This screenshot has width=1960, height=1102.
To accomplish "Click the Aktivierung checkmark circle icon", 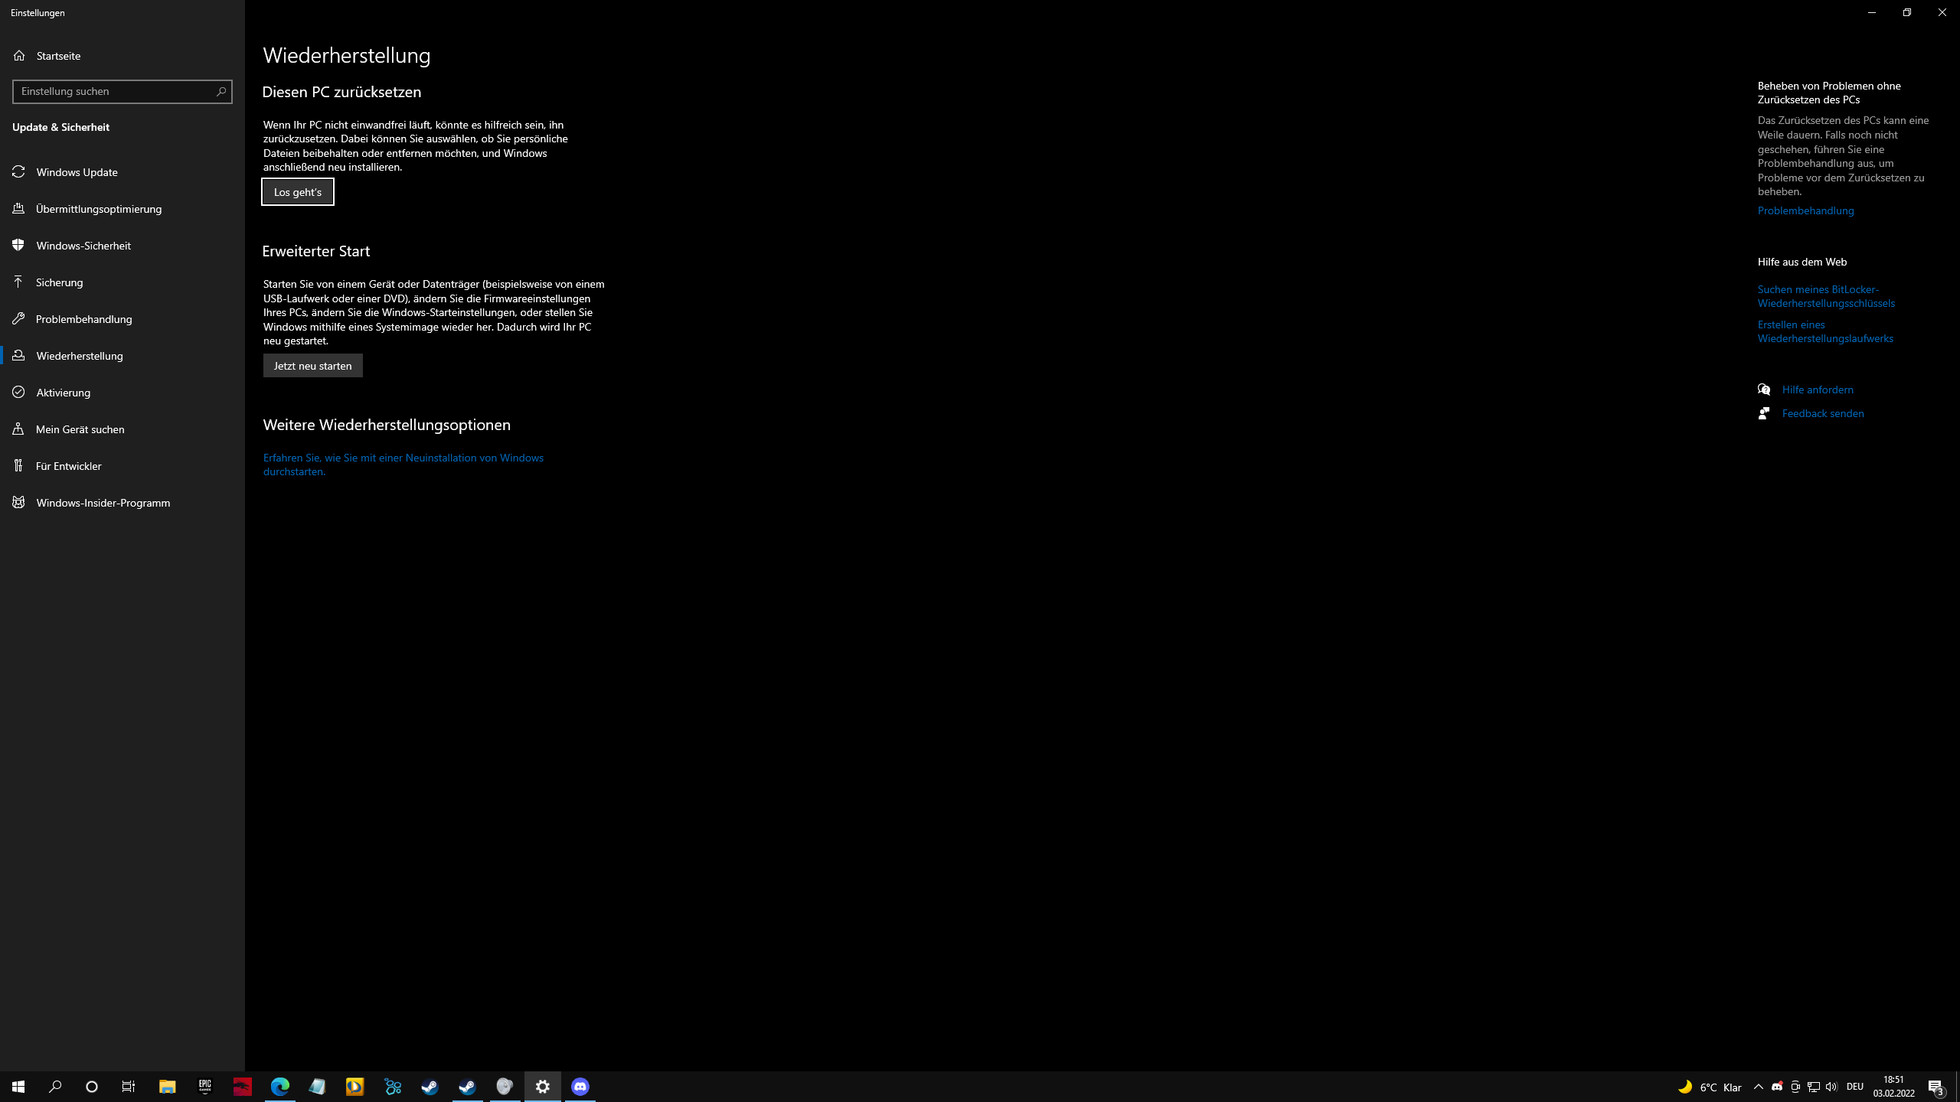I will pos(19,393).
